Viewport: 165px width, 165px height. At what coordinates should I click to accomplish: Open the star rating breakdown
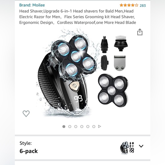(x=129, y=5)
